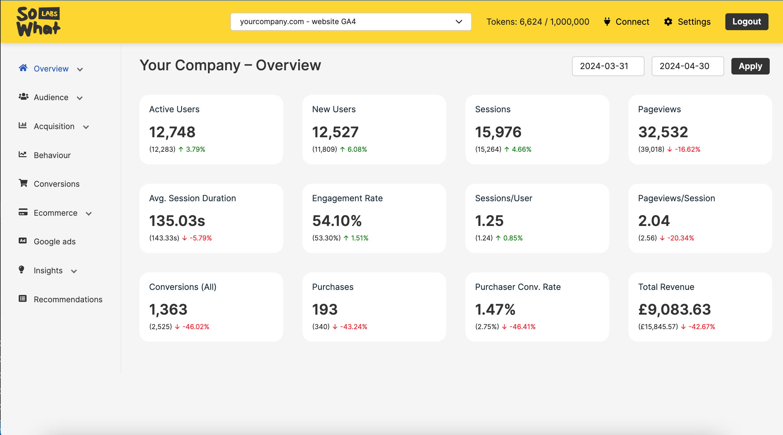The image size is (783, 435).
Task: Expand the Audience submenu chevron
Action: (x=80, y=98)
